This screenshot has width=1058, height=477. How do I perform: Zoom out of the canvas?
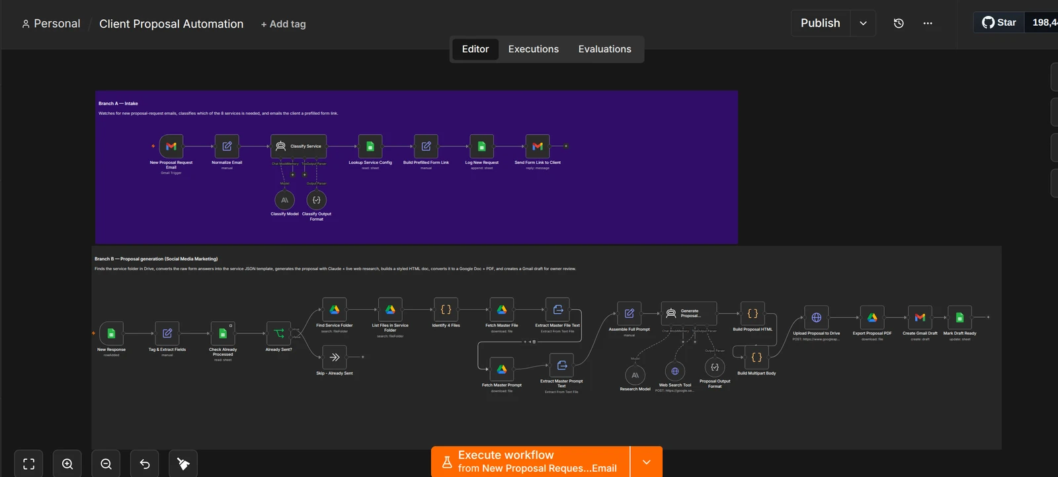click(106, 464)
